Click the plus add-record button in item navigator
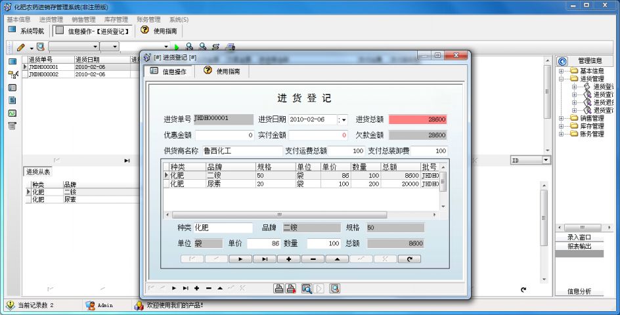 pos(288,259)
